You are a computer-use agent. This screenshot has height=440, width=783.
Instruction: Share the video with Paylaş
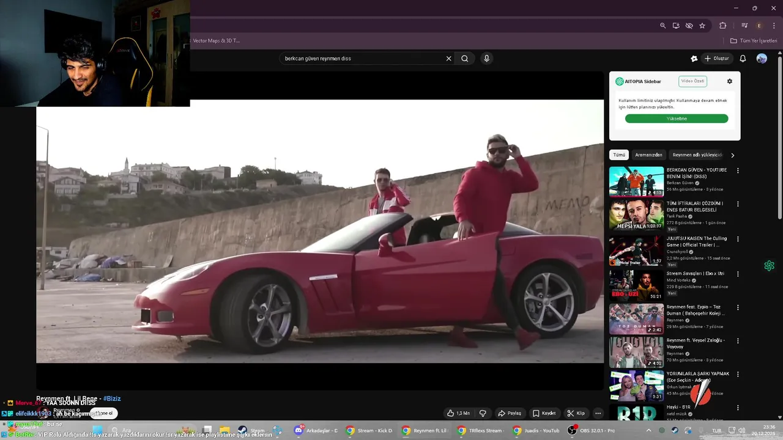pyautogui.click(x=509, y=413)
